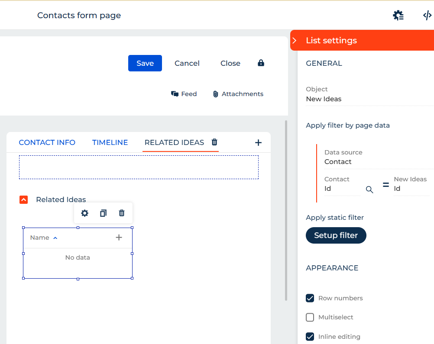Open the Data source Contact field

(x=379, y=158)
